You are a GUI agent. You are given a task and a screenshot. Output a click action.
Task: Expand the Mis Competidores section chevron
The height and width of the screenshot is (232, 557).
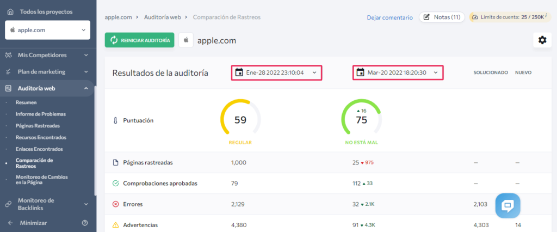tap(86, 55)
